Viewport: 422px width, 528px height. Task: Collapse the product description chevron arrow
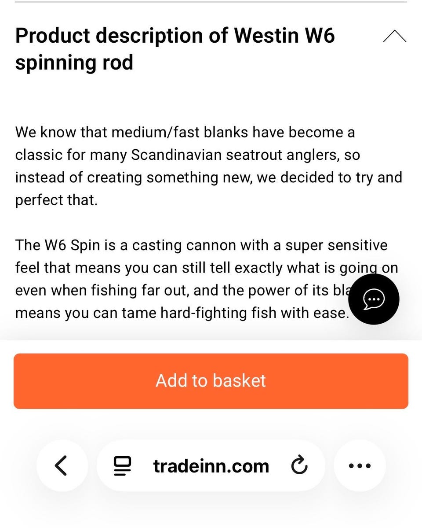point(394,36)
